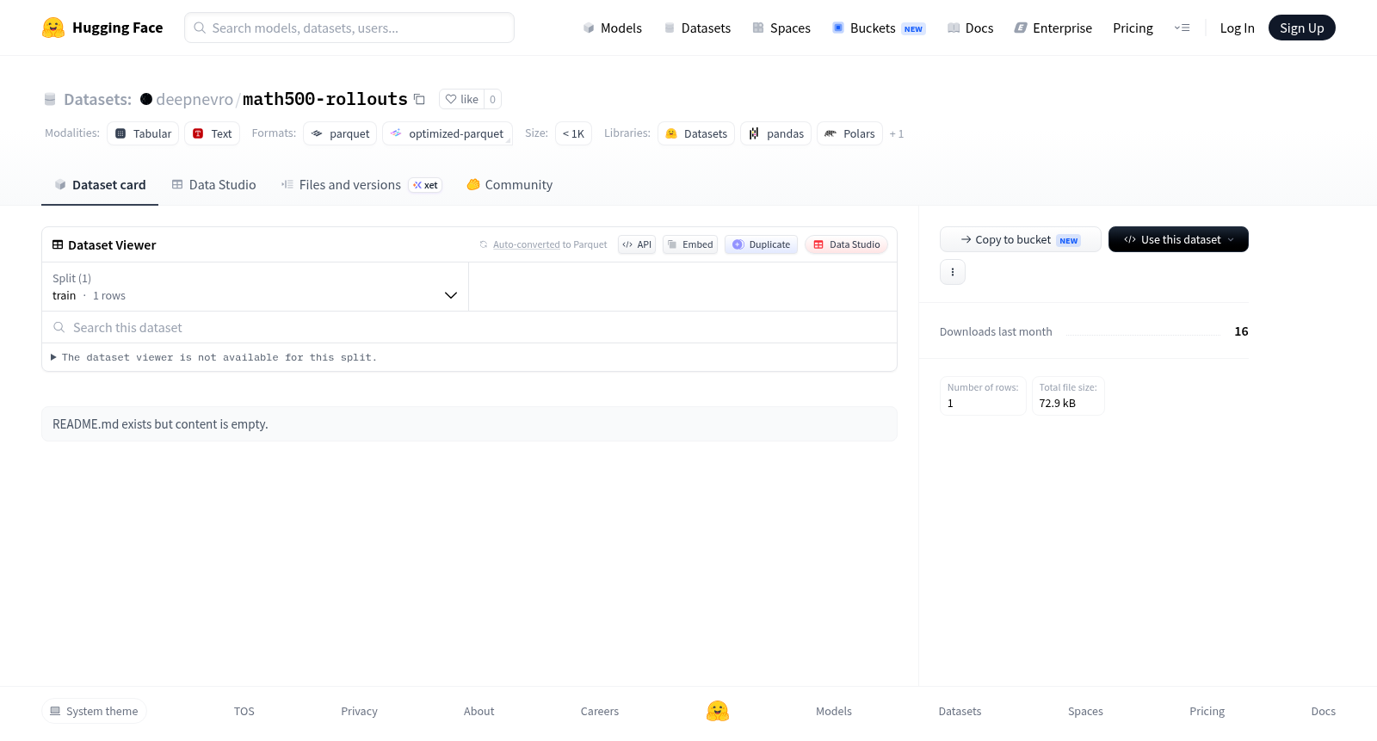Viewport: 1377px width, 741px height.
Task: Click the parquet format tag
Action: tap(340, 133)
